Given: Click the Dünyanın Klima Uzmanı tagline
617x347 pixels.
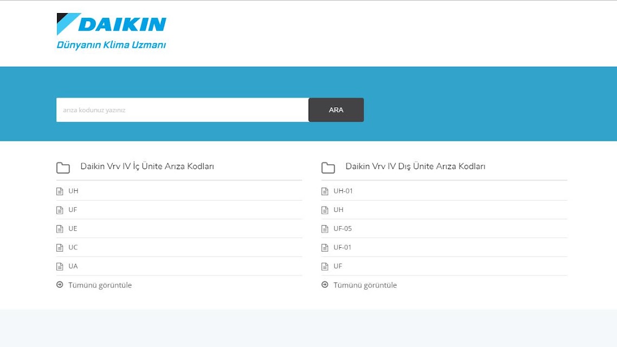Looking at the screenshot, I should click(x=111, y=45).
